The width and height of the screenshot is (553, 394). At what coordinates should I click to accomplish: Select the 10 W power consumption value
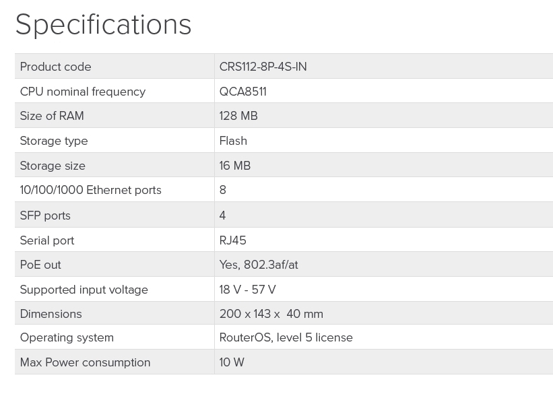point(232,362)
